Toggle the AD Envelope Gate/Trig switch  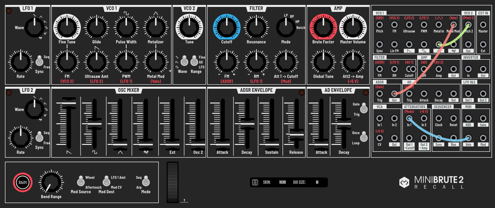point(364,108)
